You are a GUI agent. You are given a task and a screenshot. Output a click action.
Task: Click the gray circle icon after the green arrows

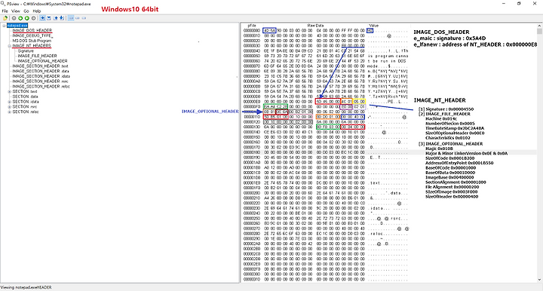34,18
